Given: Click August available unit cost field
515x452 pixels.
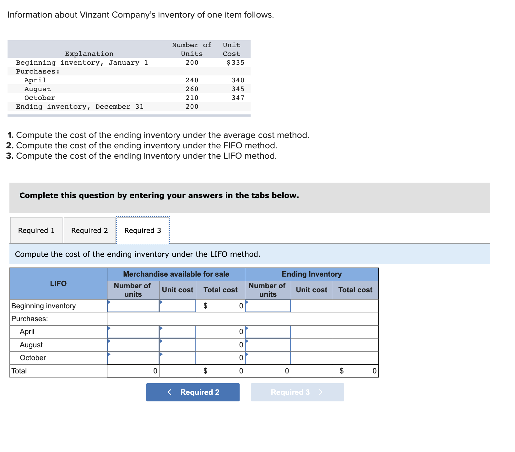Looking at the screenshot, I should (x=178, y=345).
